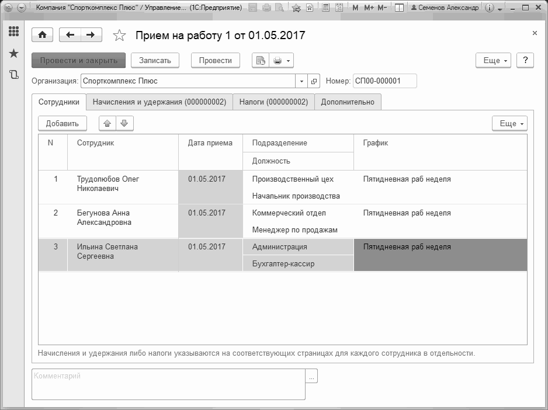This screenshot has height=410, width=548.
Task: Open Начисления и удержания tab
Action: [159, 102]
